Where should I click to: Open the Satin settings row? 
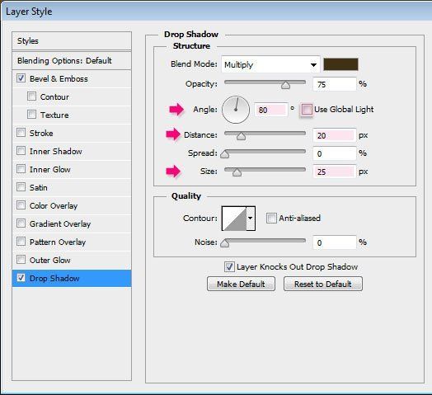pos(72,188)
